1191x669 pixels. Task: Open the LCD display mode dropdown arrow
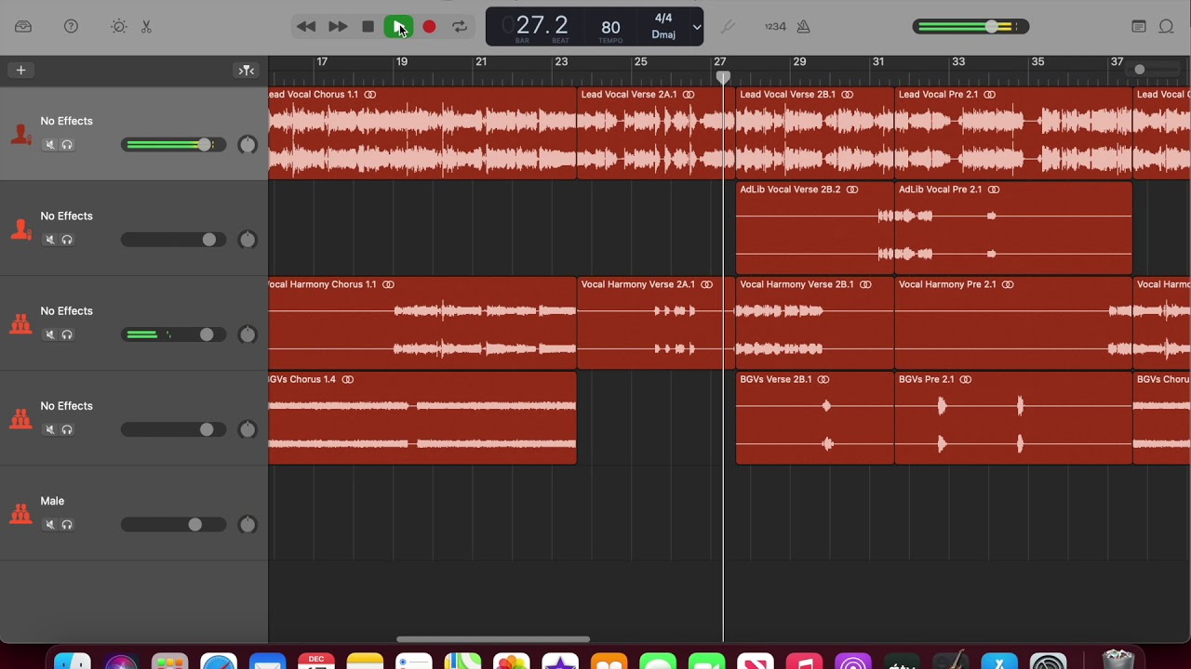click(696, 27)
